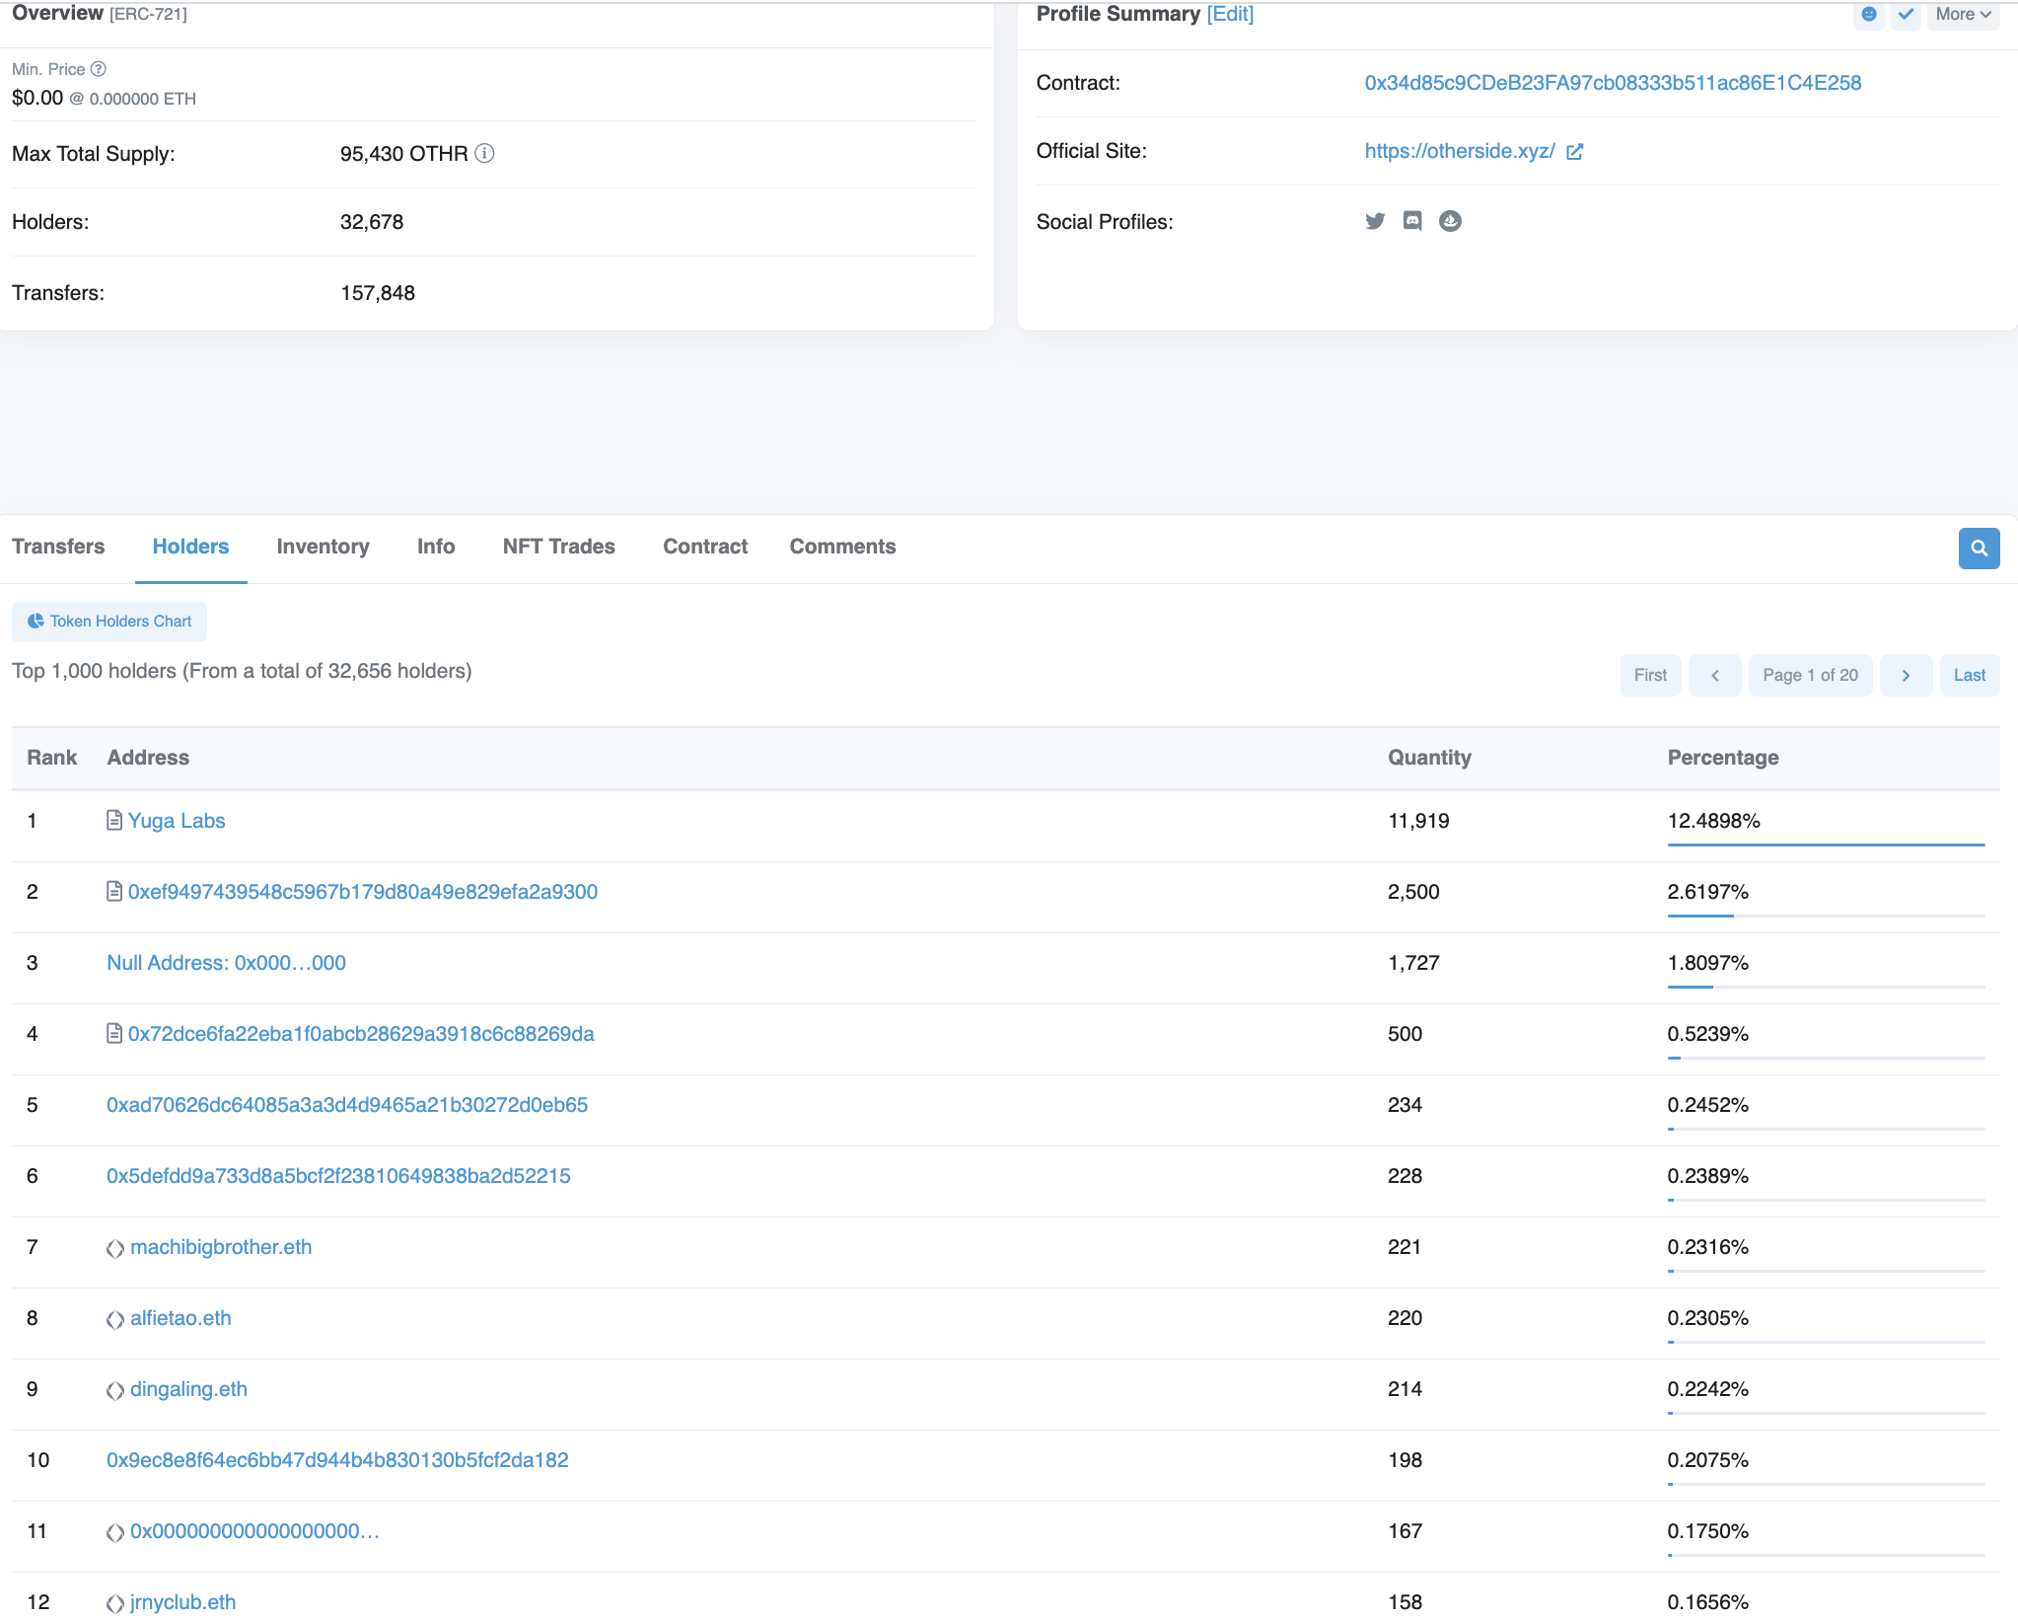
Task: Click the Min. Price help question icon
Action: (x=99, y=69)
